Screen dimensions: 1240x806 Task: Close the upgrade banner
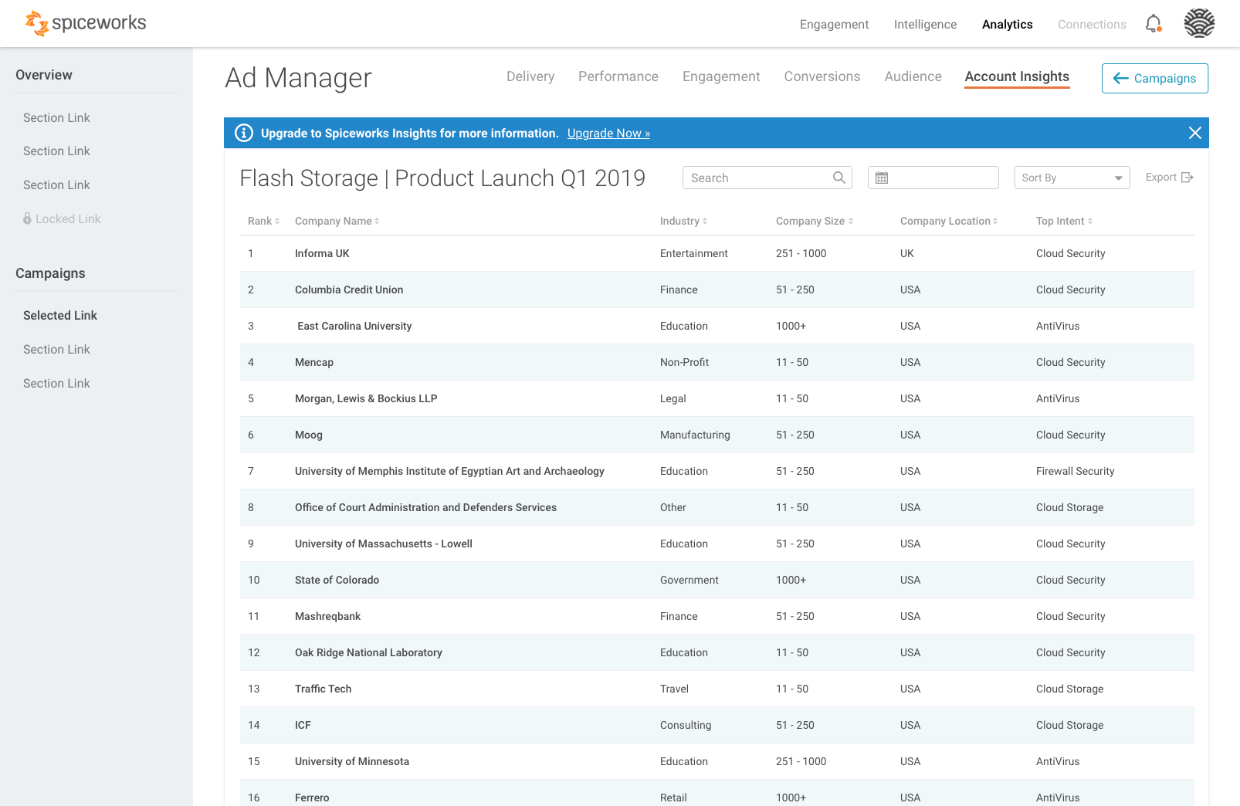pyautogui.click(x=1194, y=133)
